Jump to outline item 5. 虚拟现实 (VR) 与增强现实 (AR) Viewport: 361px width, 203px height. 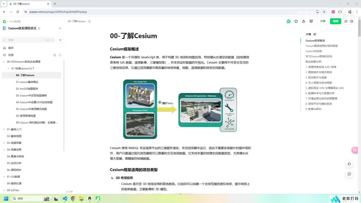pos(325,88)
